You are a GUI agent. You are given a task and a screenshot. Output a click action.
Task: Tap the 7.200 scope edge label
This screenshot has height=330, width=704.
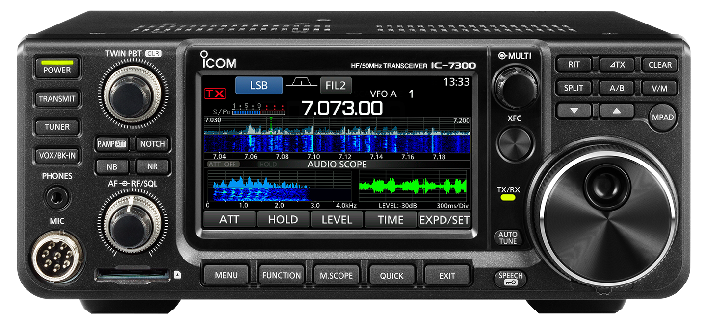pos(461,120)
